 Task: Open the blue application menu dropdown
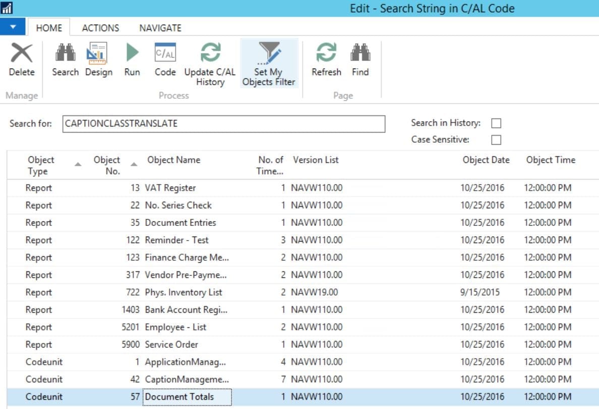(13, 27)
